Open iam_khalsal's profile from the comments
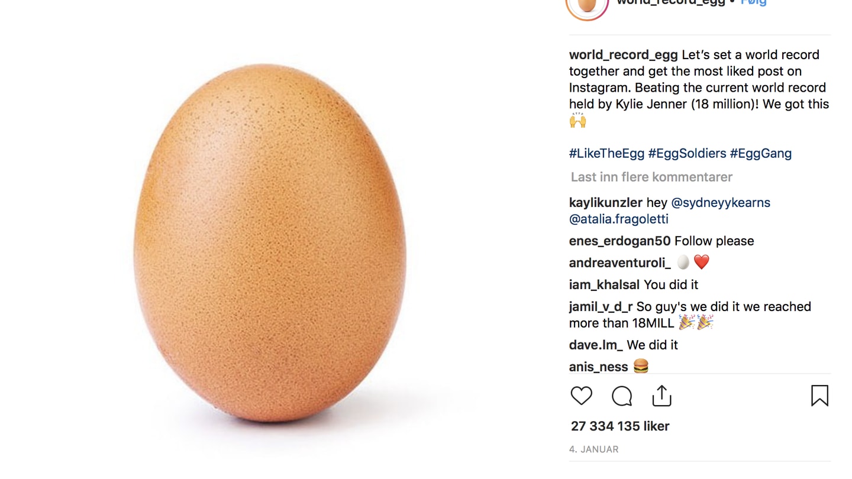The width and height of the screenshot is (852, 479). pyautogui.click(x=604, y=284)
